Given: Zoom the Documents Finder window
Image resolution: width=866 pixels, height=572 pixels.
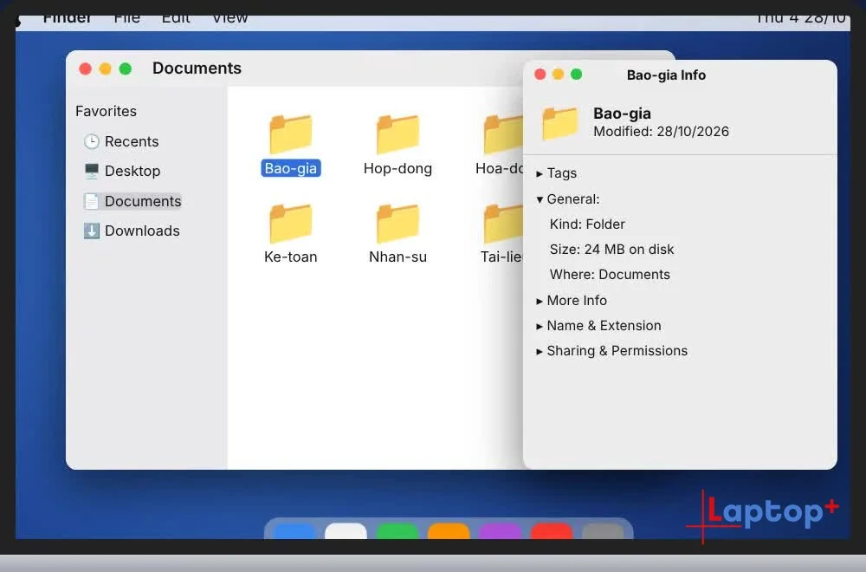Looking at the screenshot, I should tap(126, 68).
